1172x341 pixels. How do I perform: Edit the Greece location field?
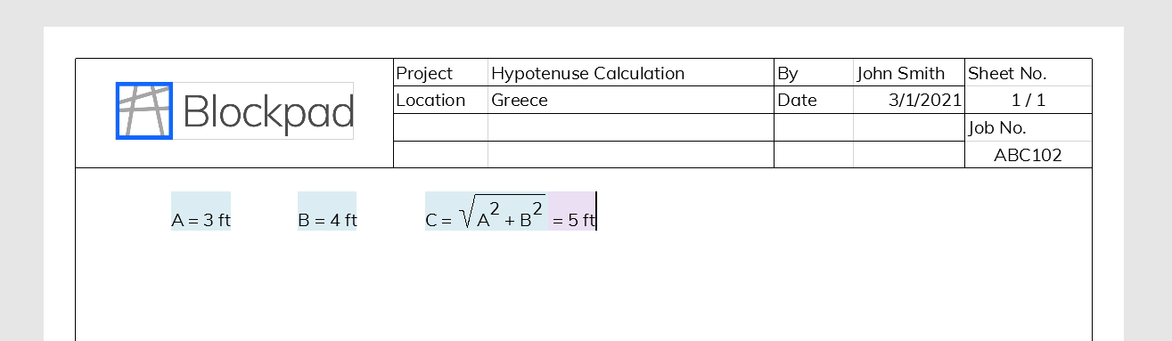point(631,100)
